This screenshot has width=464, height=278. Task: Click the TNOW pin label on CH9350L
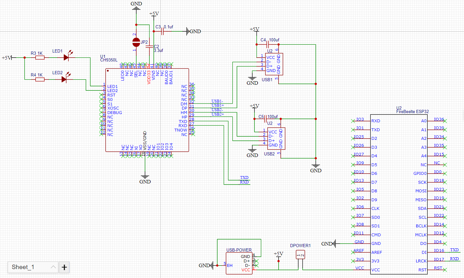pyautogui.click(x=181, y=130)
